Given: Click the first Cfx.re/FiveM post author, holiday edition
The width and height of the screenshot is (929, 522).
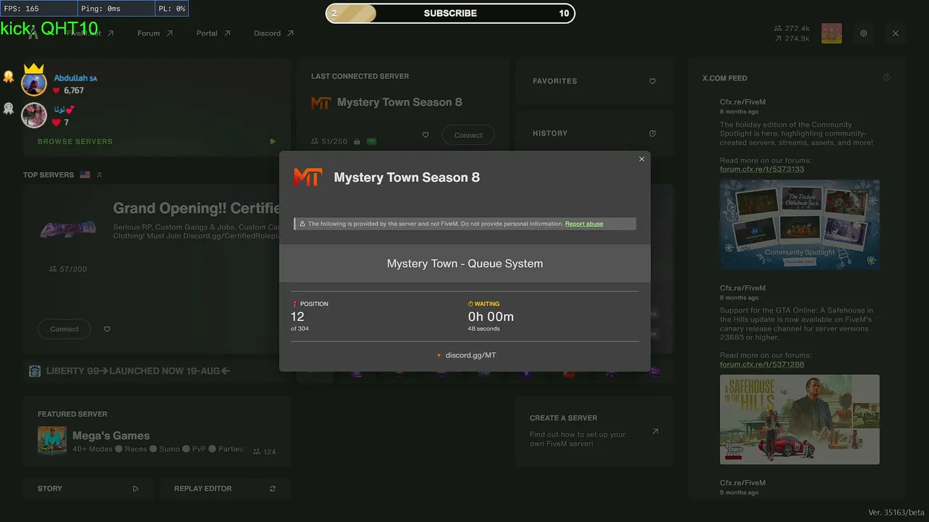Looking at the screenshot, I should click(742, 102).
